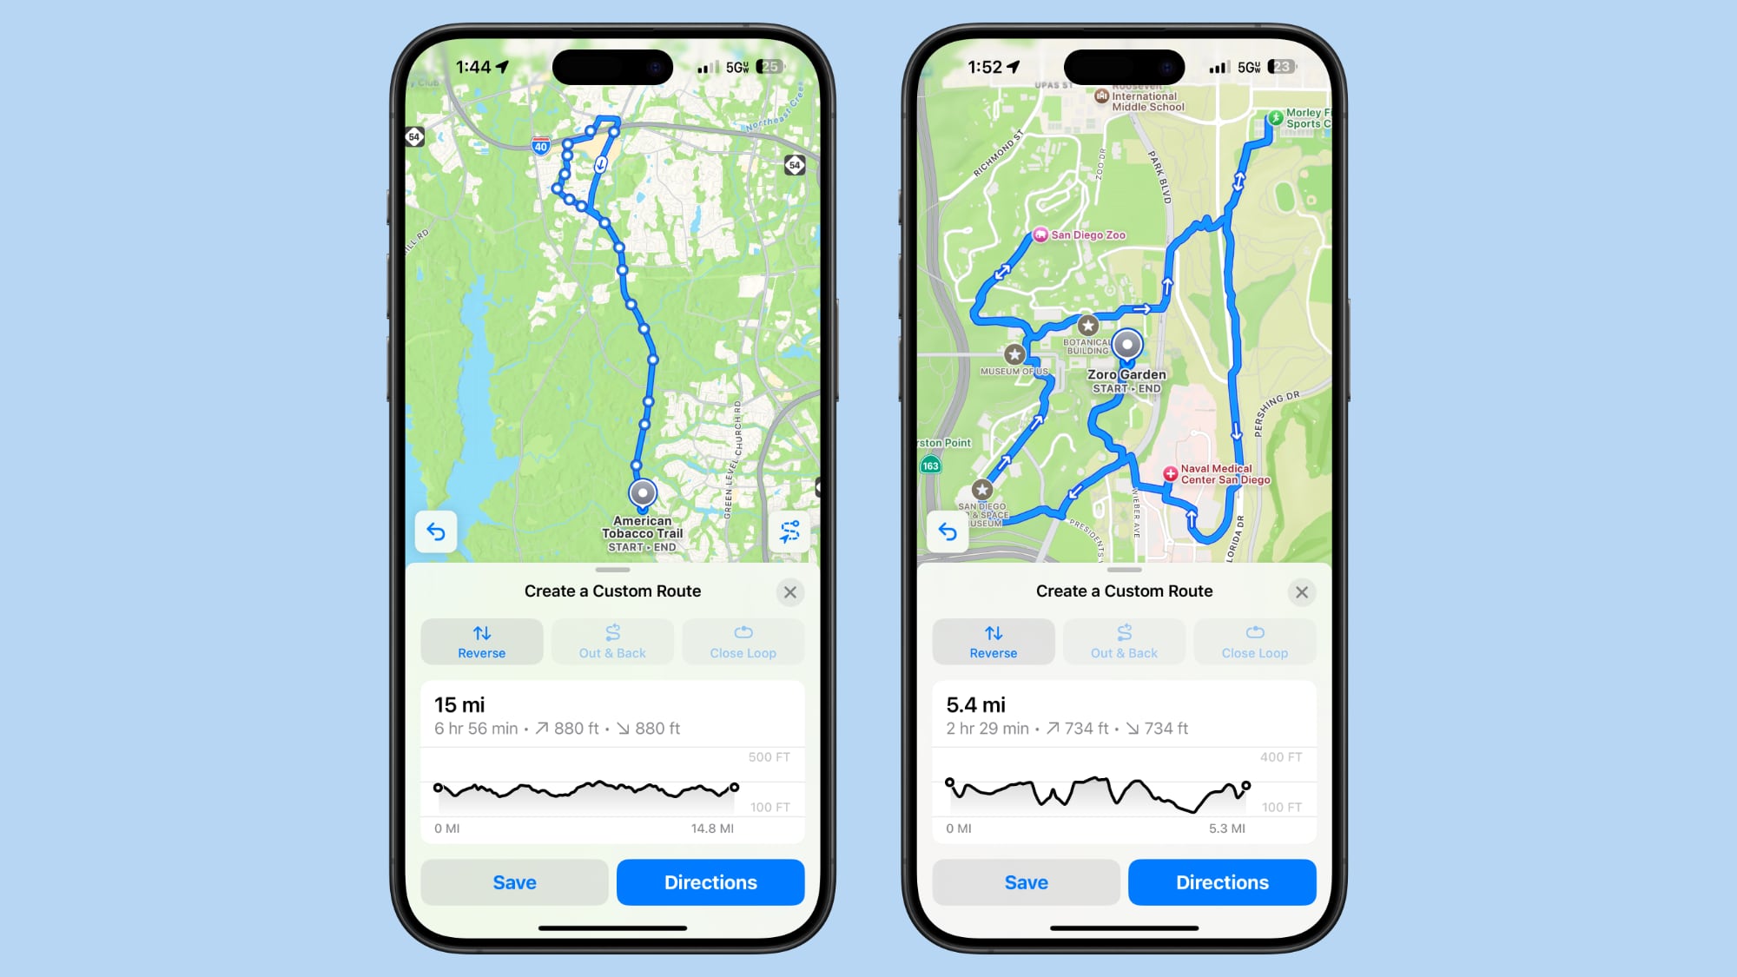The height and width of the screenshot is (977, 1737).
Task: Close the Custom Route panel on right
Action: [x=1302, y=591]
